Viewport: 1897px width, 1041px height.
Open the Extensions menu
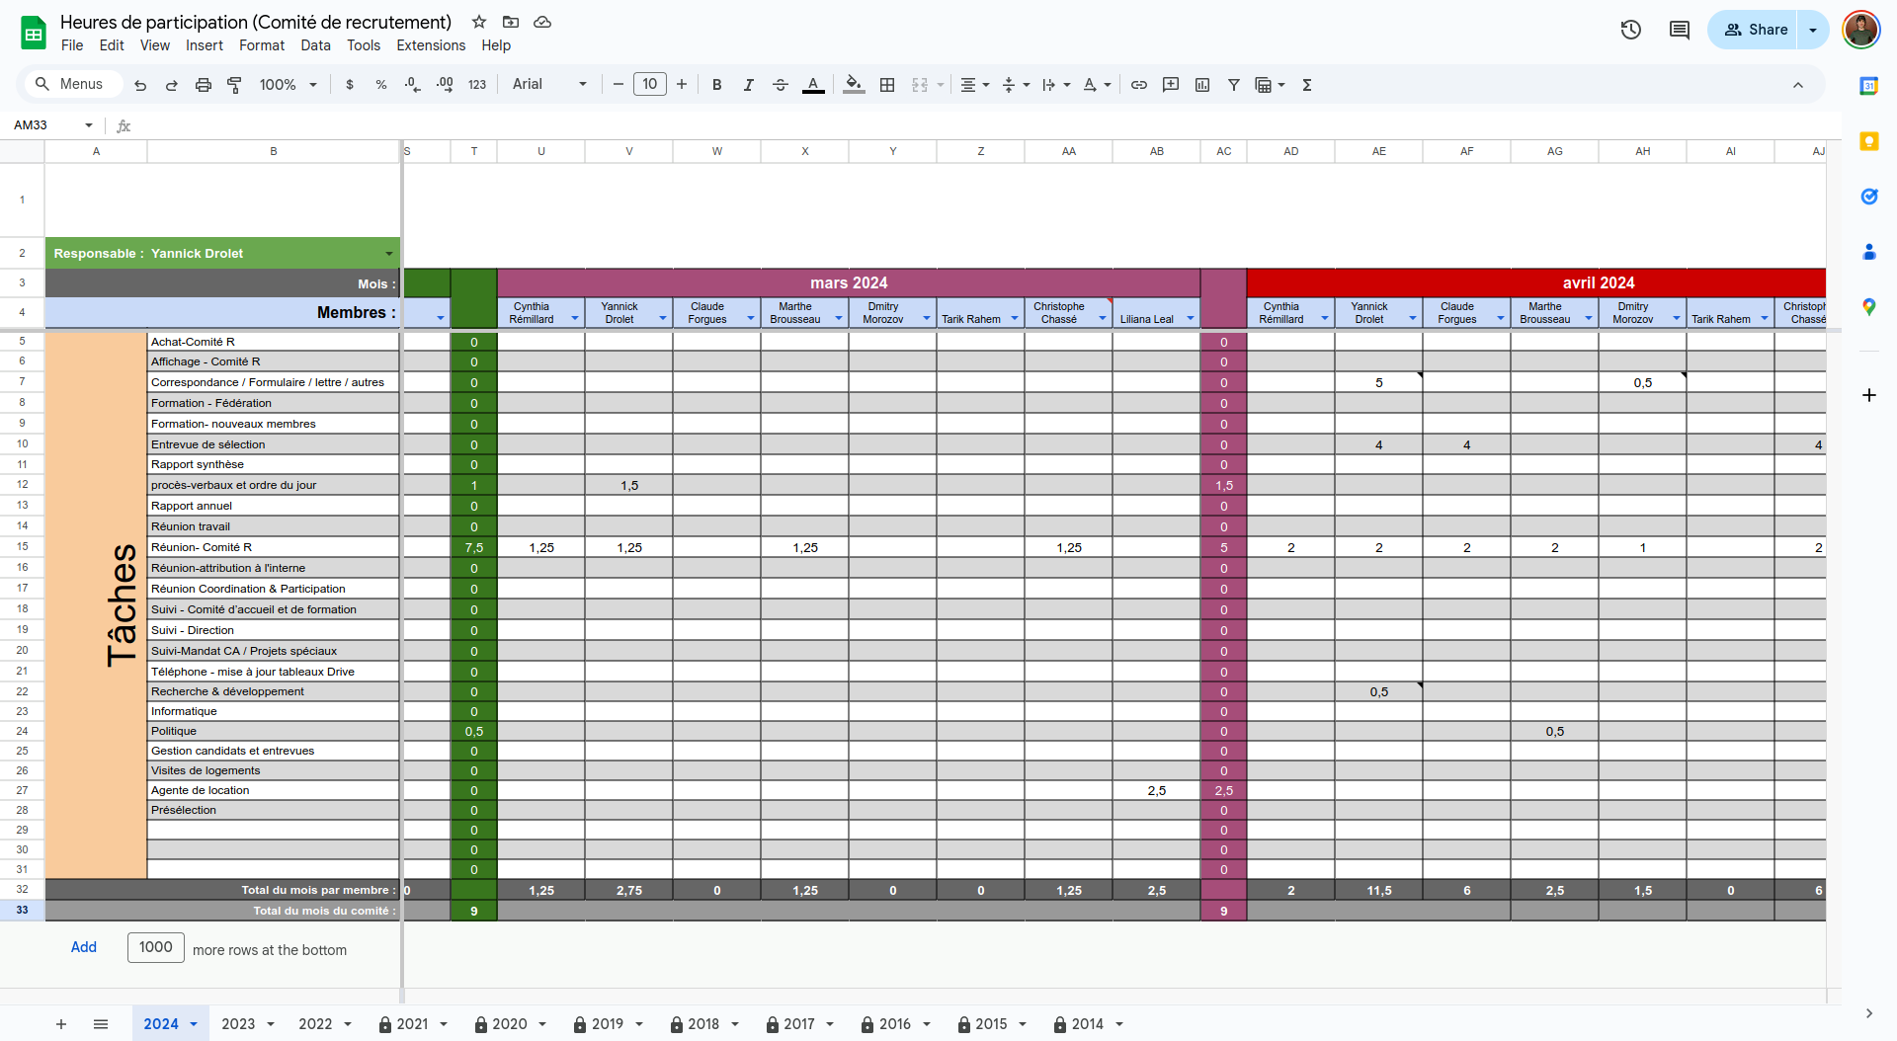(430, 45)
